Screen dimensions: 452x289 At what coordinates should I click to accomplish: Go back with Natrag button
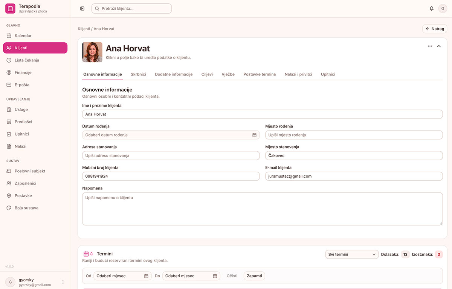tap(435, 29)
